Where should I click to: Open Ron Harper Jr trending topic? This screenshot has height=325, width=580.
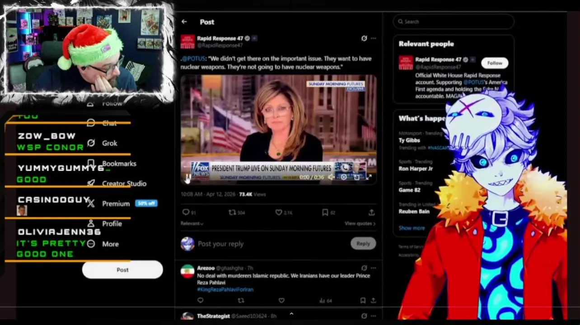point(416,168)
